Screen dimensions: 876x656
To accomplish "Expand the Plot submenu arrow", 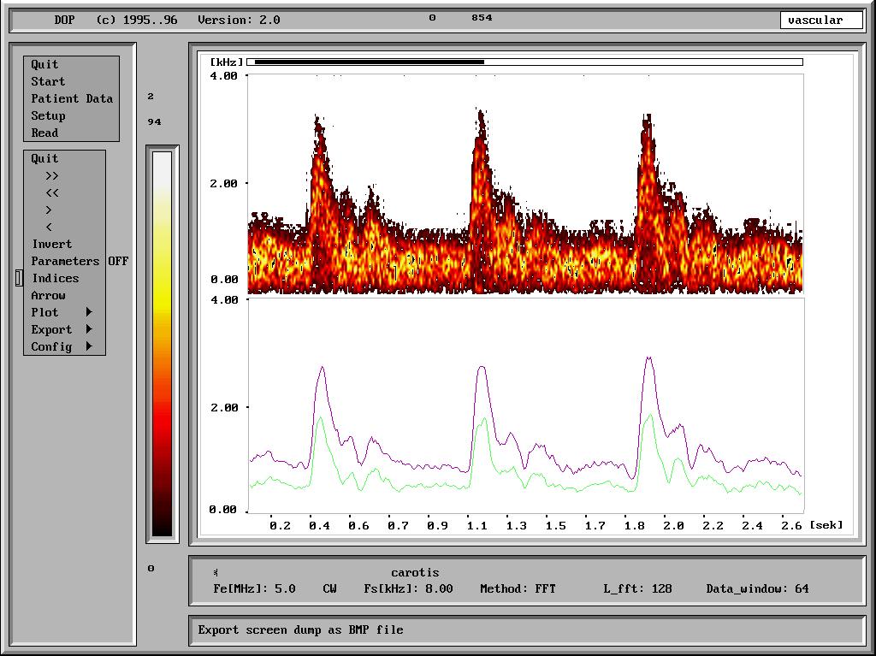I will point(89,312).
